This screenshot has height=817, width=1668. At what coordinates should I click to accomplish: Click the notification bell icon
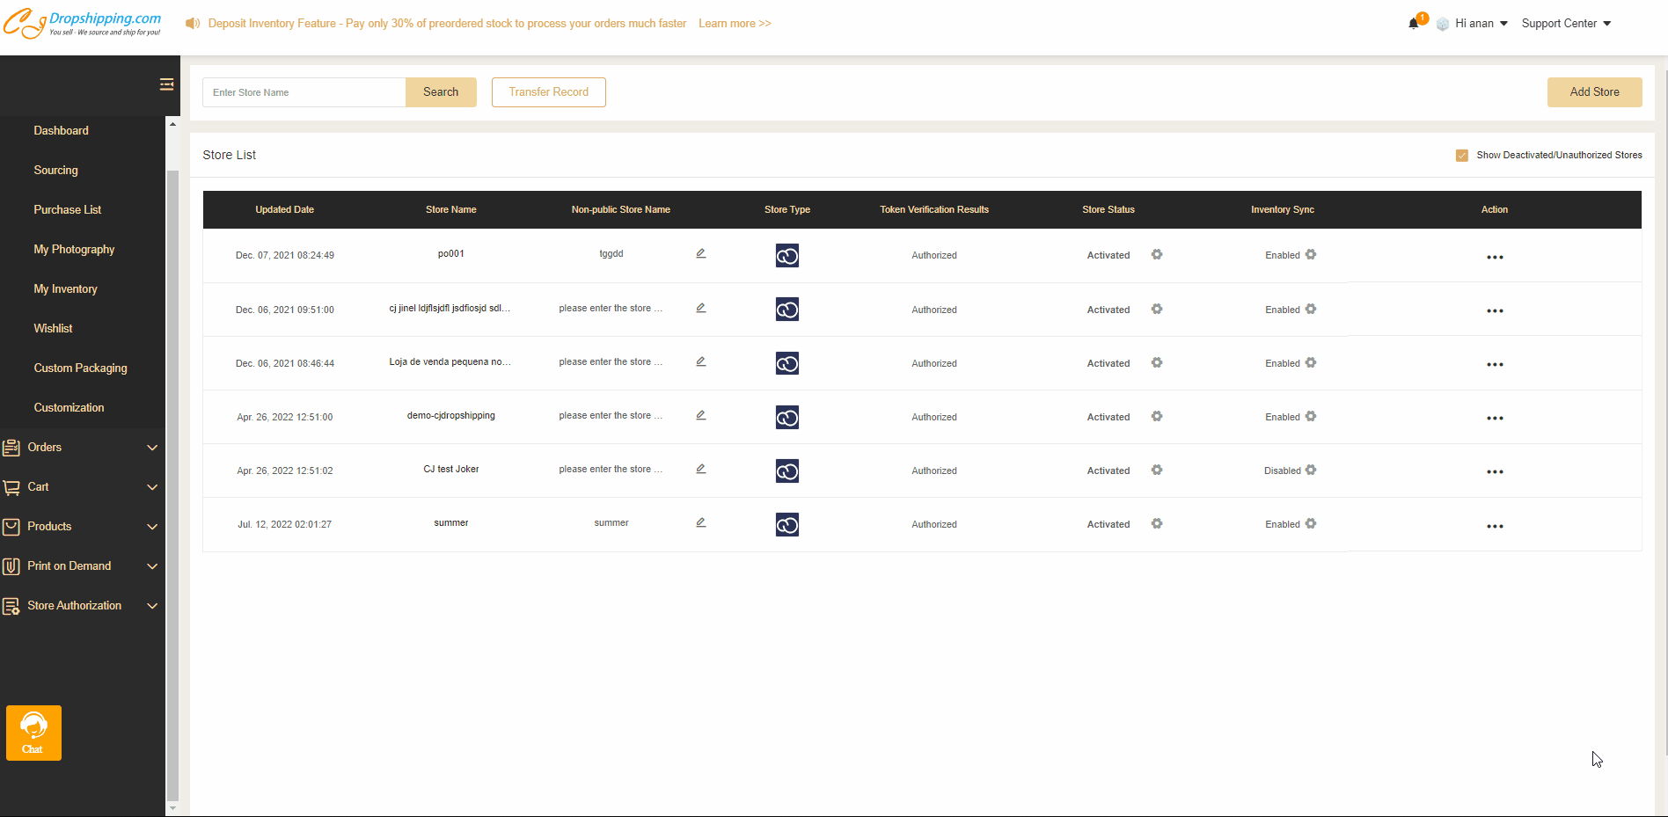tap(1414, 24)
